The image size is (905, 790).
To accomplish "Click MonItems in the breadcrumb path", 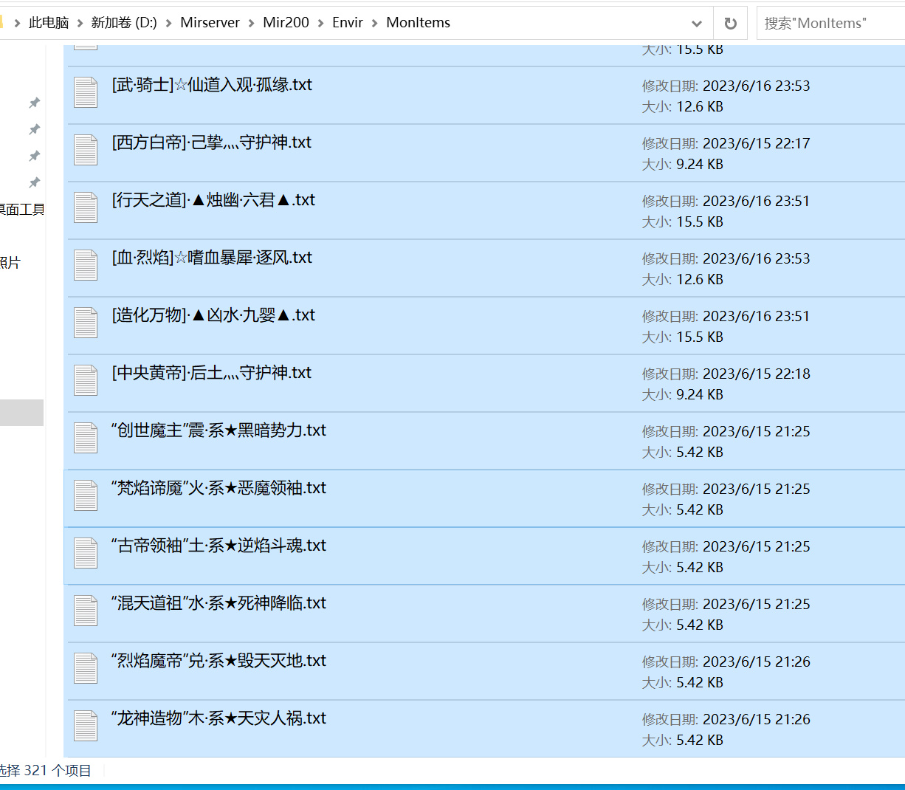I will click(x=419, y=23).
